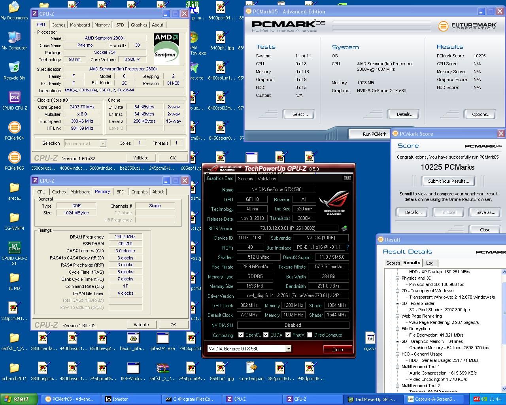Open the Log tab in Result window

tap(430, 263)
